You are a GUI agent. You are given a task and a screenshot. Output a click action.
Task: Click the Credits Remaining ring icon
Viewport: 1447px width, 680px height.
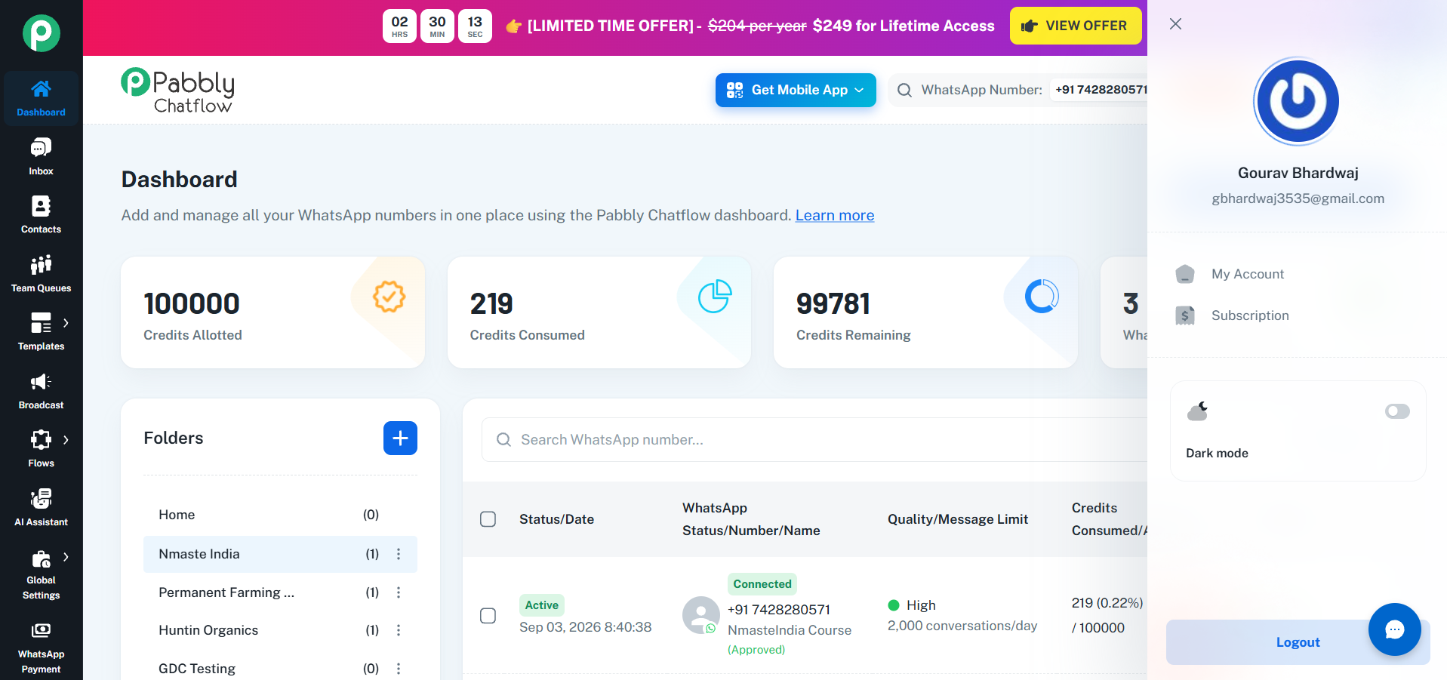click(1042, 297)
